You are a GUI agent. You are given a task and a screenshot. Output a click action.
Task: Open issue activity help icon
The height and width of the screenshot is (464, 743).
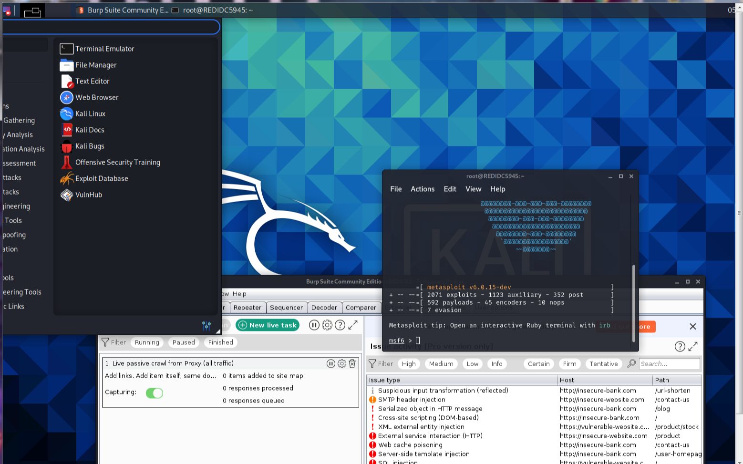click(680, 347)
